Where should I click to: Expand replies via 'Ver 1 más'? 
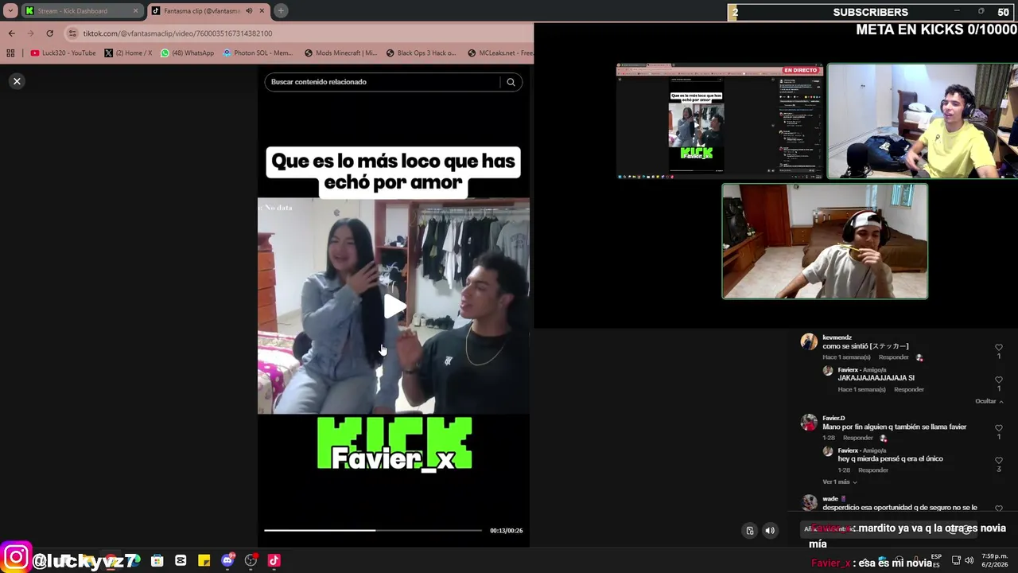pyautogui.click(x=839, y=481)
